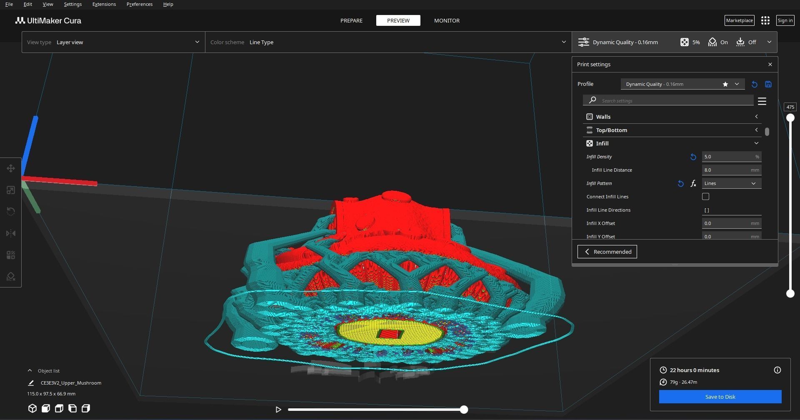Discard current profile changes
The width and height of the screenshot is (800, 420).
point(755,84)
